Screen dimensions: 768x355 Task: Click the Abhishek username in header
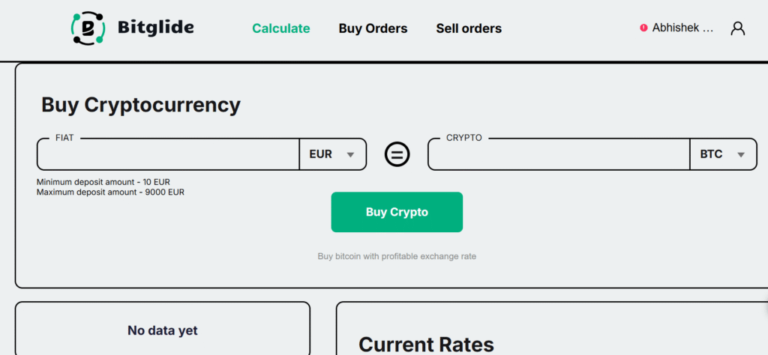click(682, 28)
